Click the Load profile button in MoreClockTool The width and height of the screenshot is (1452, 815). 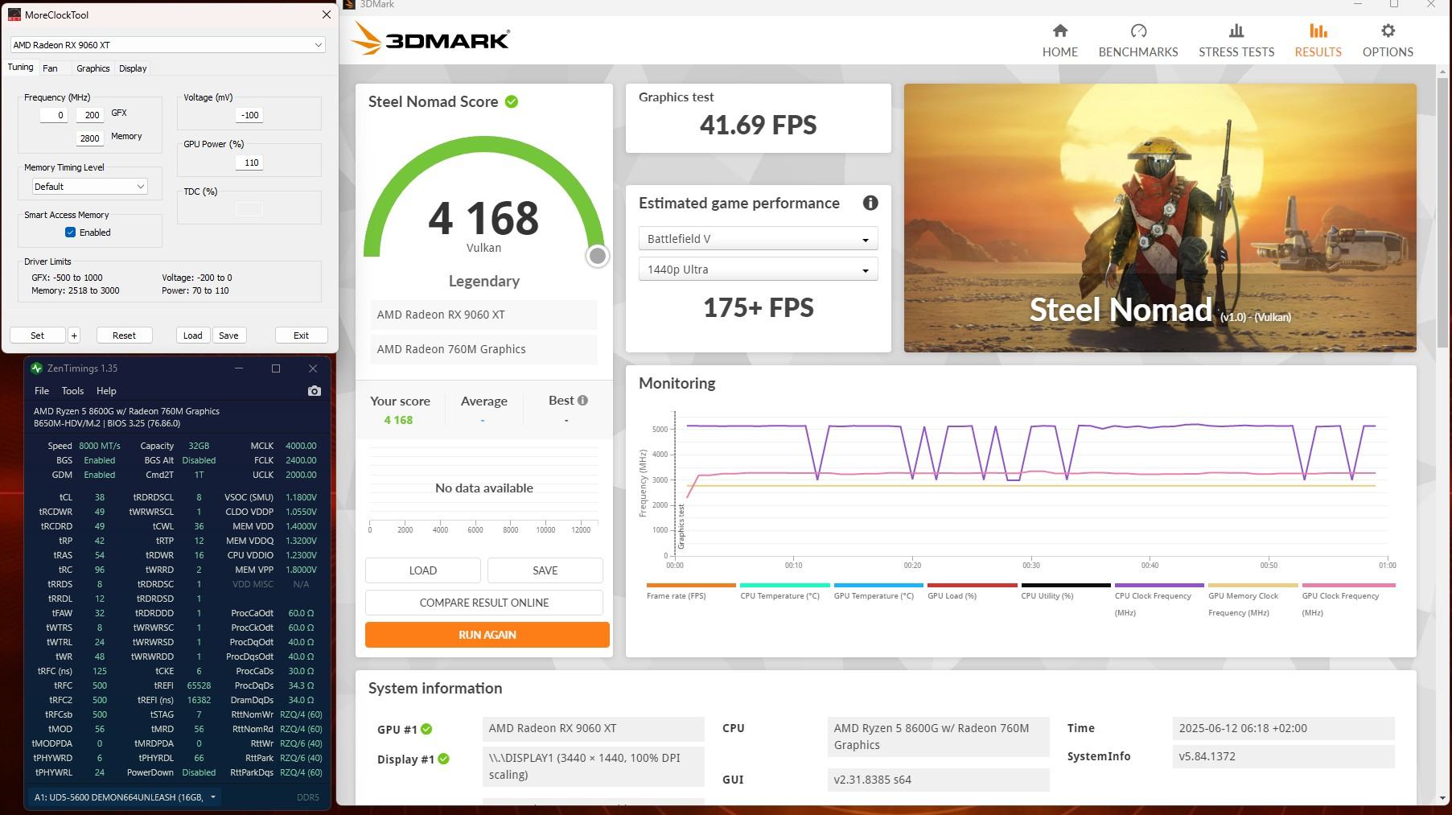193,335
